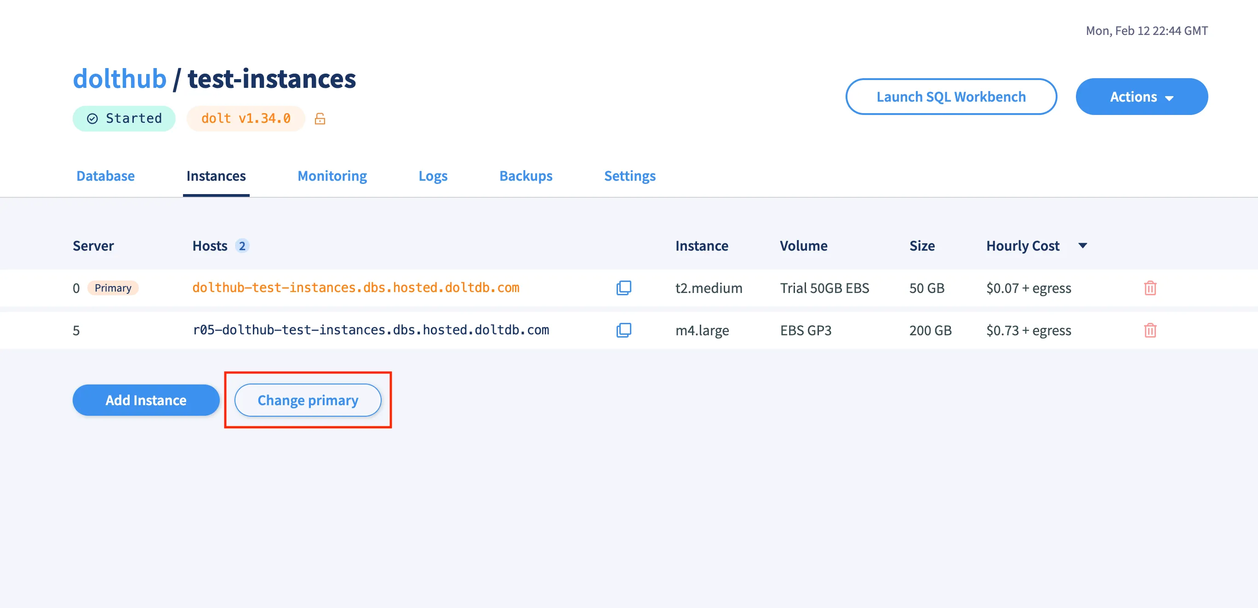Delete the t2.medium primary instance
This screenshot has width=1258, height=608.
[x=1149, y=287]
